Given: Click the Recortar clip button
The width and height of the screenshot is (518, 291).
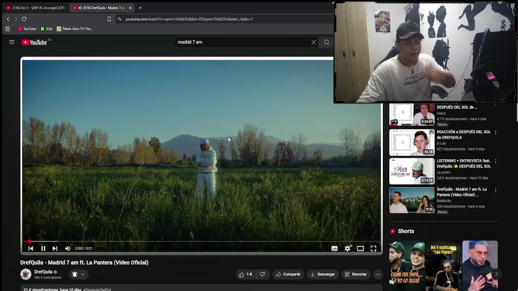Looking at the screenshot, I should coord(356,274).
